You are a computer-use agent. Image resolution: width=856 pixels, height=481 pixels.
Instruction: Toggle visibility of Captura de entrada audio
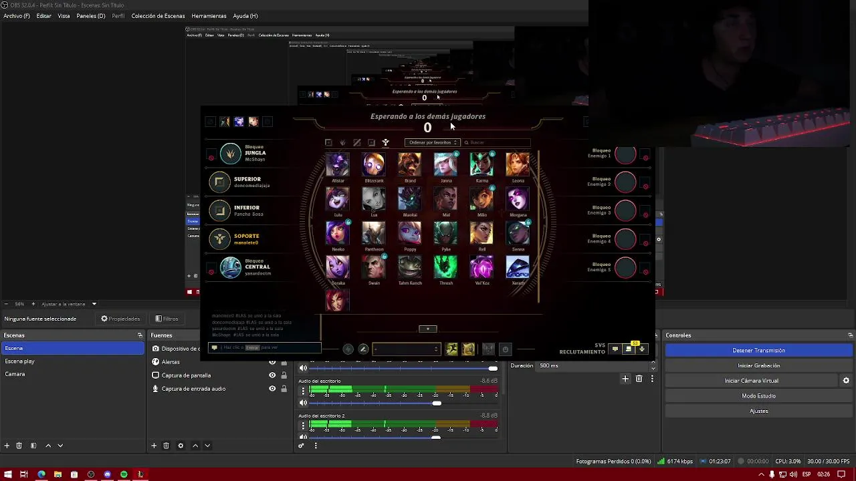[272, 389]
